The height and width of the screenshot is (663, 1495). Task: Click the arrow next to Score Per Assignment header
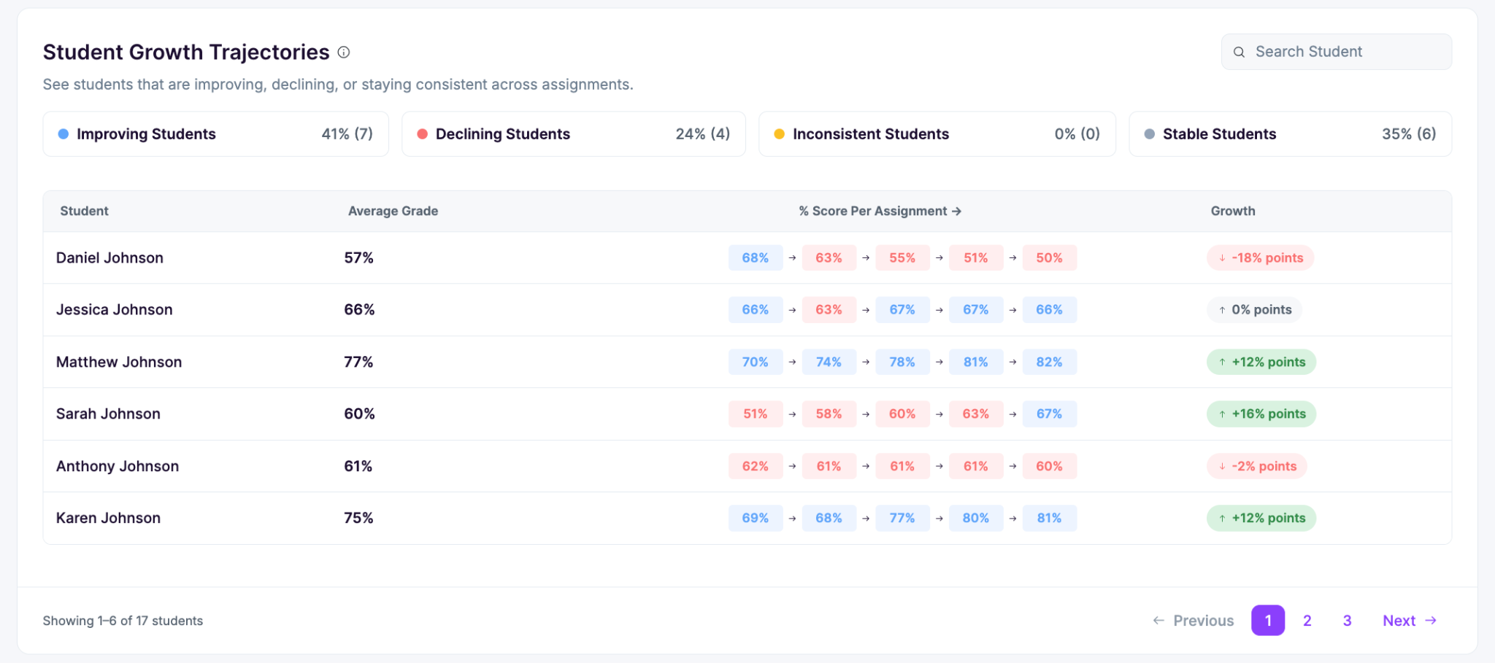pos(956,212)
